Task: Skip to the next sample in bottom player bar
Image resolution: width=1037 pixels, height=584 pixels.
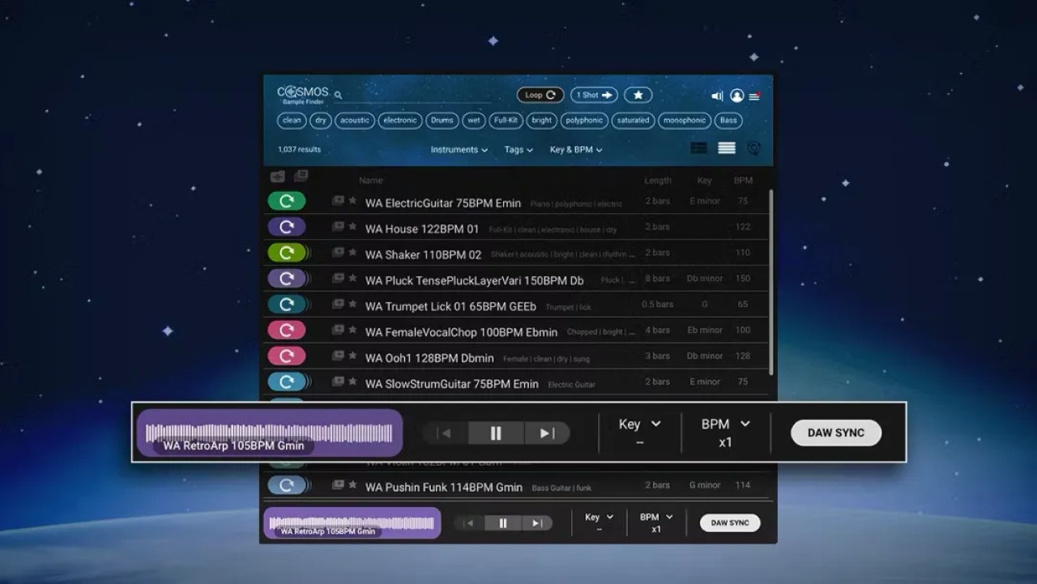Action: click(536, 523)
